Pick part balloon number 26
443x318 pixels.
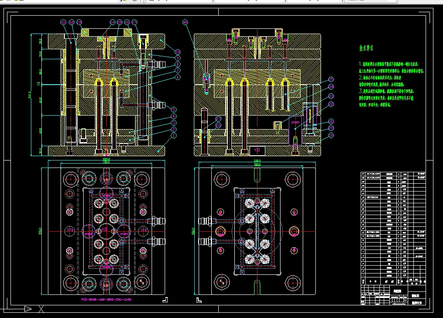(218, 125)
